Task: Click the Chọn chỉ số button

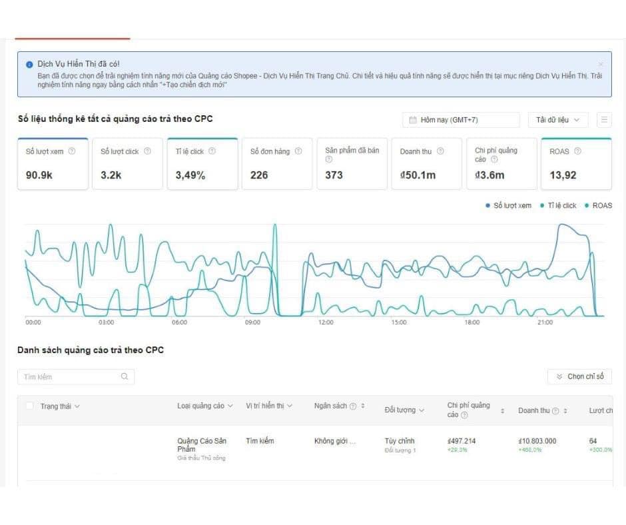Action: (579, 376)
